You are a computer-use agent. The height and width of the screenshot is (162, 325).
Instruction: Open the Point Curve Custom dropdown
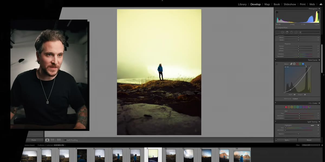pos(295,99)
